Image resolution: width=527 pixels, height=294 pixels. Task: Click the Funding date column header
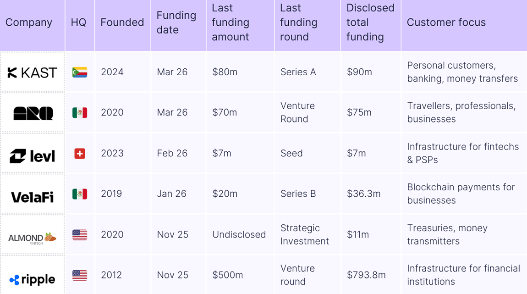pos(176,22)
